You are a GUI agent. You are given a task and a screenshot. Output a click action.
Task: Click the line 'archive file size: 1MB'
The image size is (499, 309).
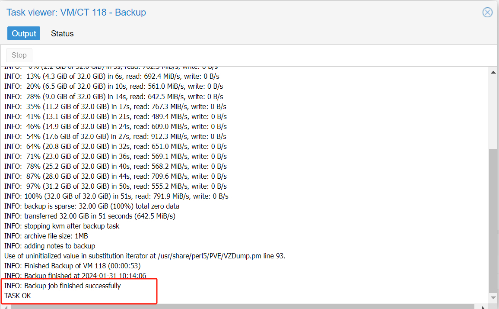click(46, 236)
